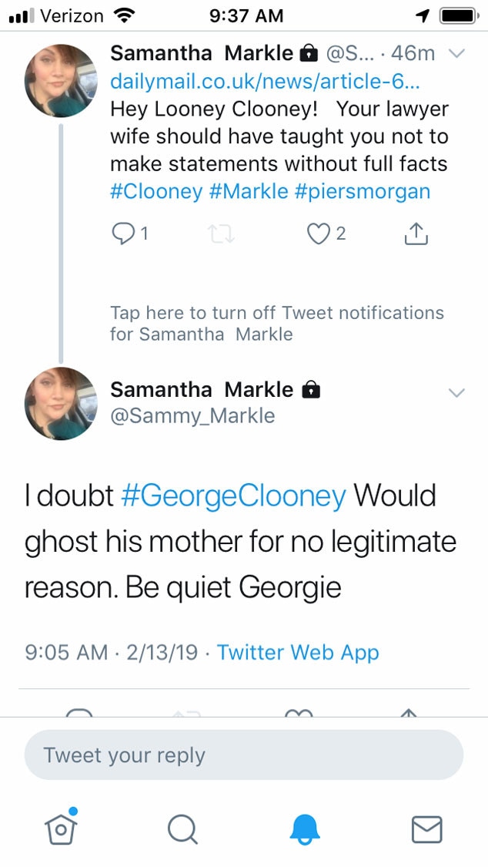The height and width of the screenshot is (867, 488).
Task: Tap the share icon on first tweet
Action: [x=416, y=233]
